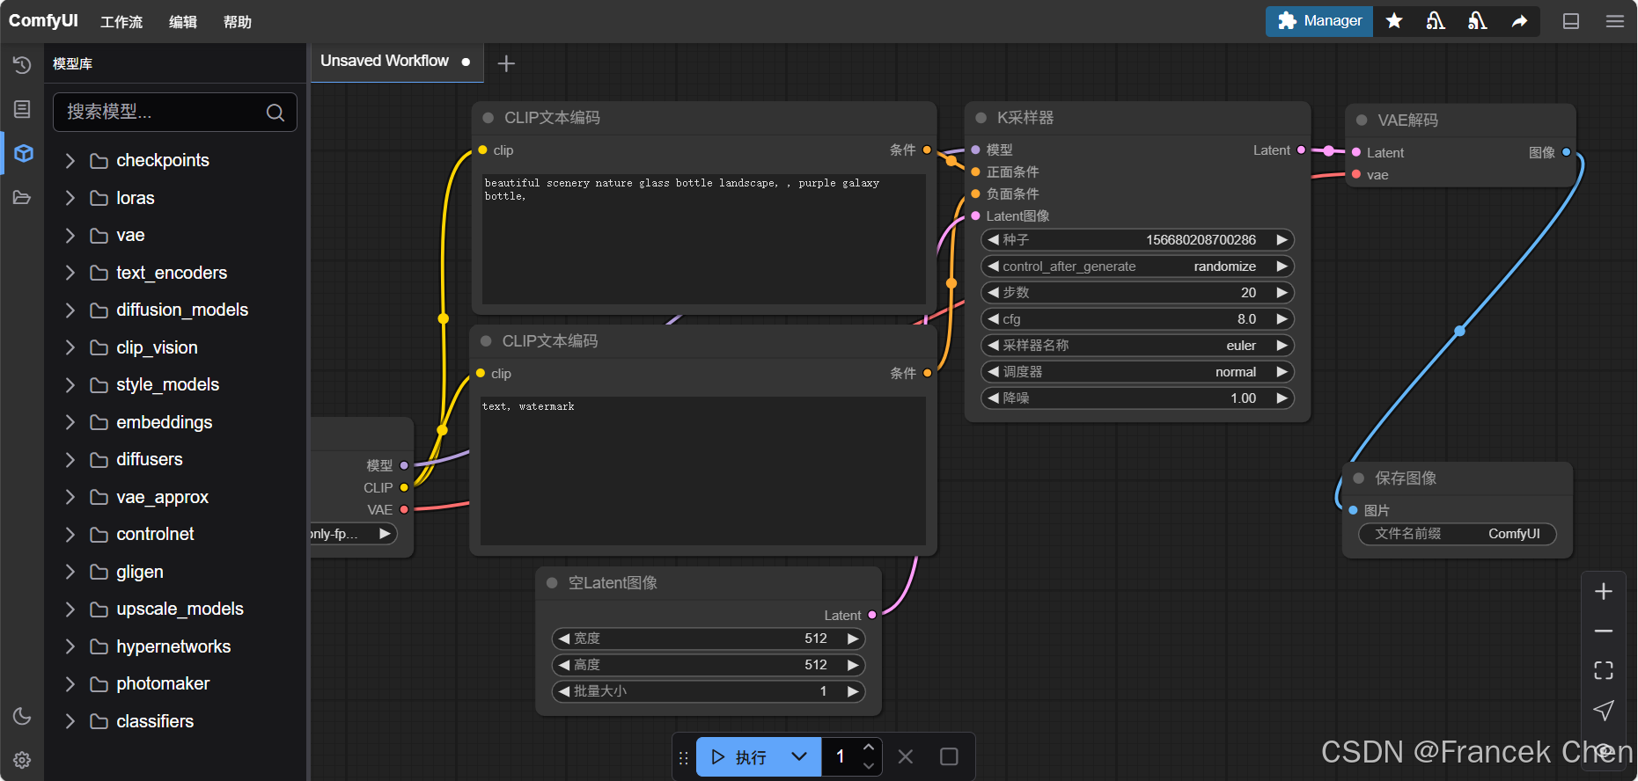
Task: Adjust the 批量大小 field
Action: tap(709, 691)
